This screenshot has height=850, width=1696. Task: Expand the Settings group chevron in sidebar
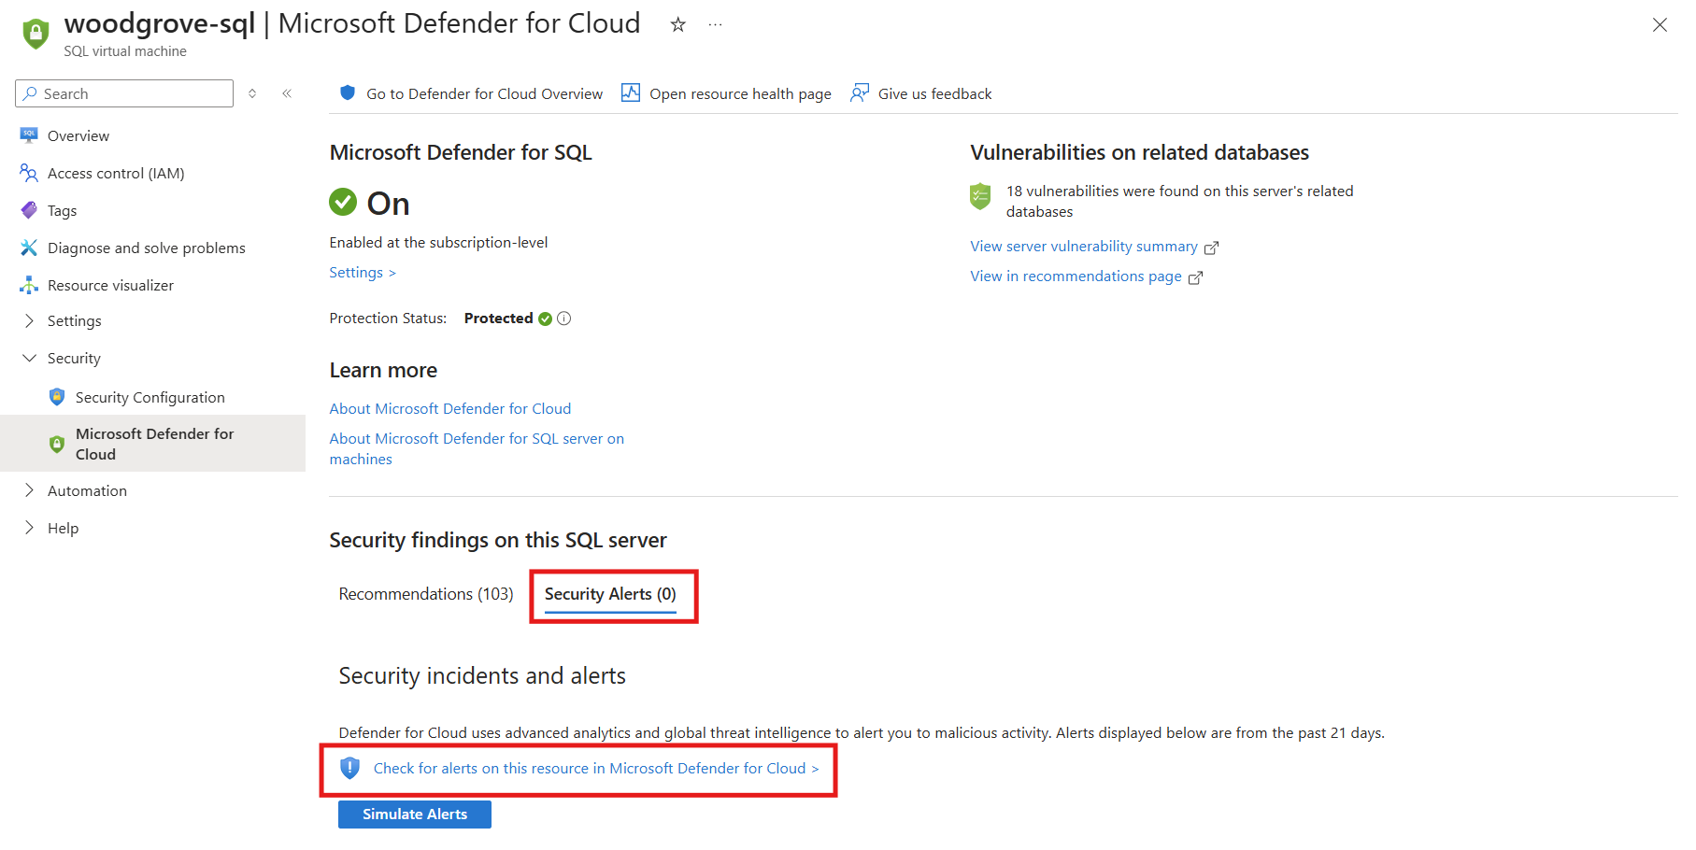click(x=29, y=320)
